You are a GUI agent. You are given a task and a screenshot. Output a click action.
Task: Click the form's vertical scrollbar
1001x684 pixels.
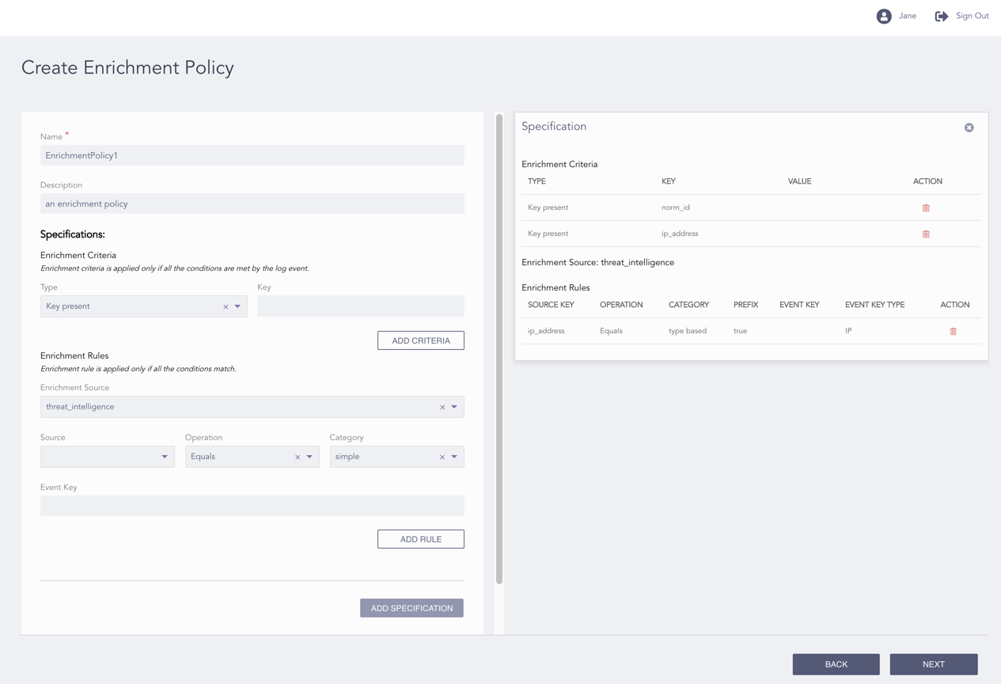point(499,348)
